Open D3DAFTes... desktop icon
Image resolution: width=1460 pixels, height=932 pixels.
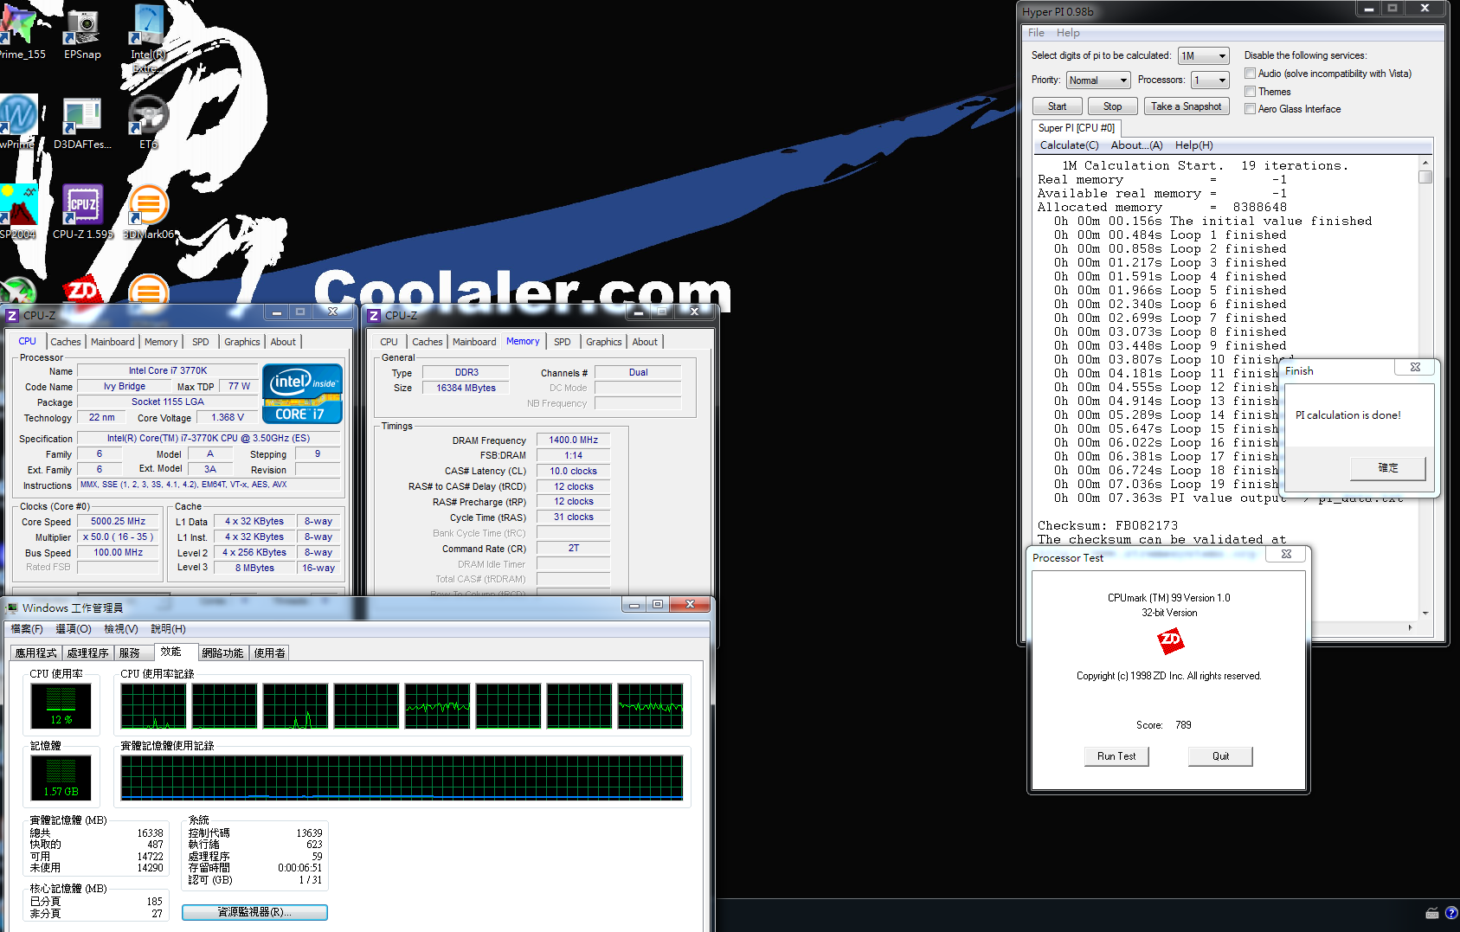(82, 123)
